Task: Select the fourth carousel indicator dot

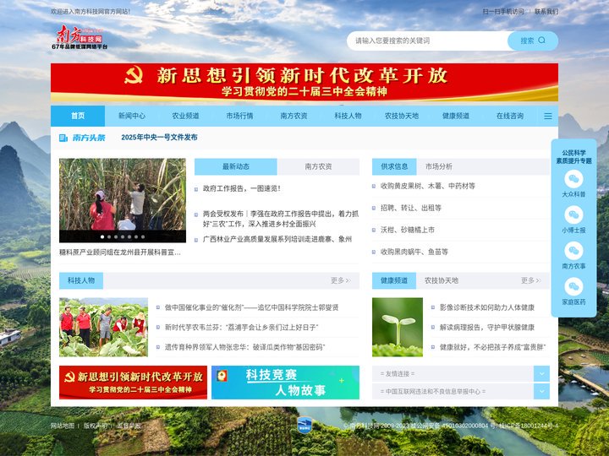Action: 123,236
